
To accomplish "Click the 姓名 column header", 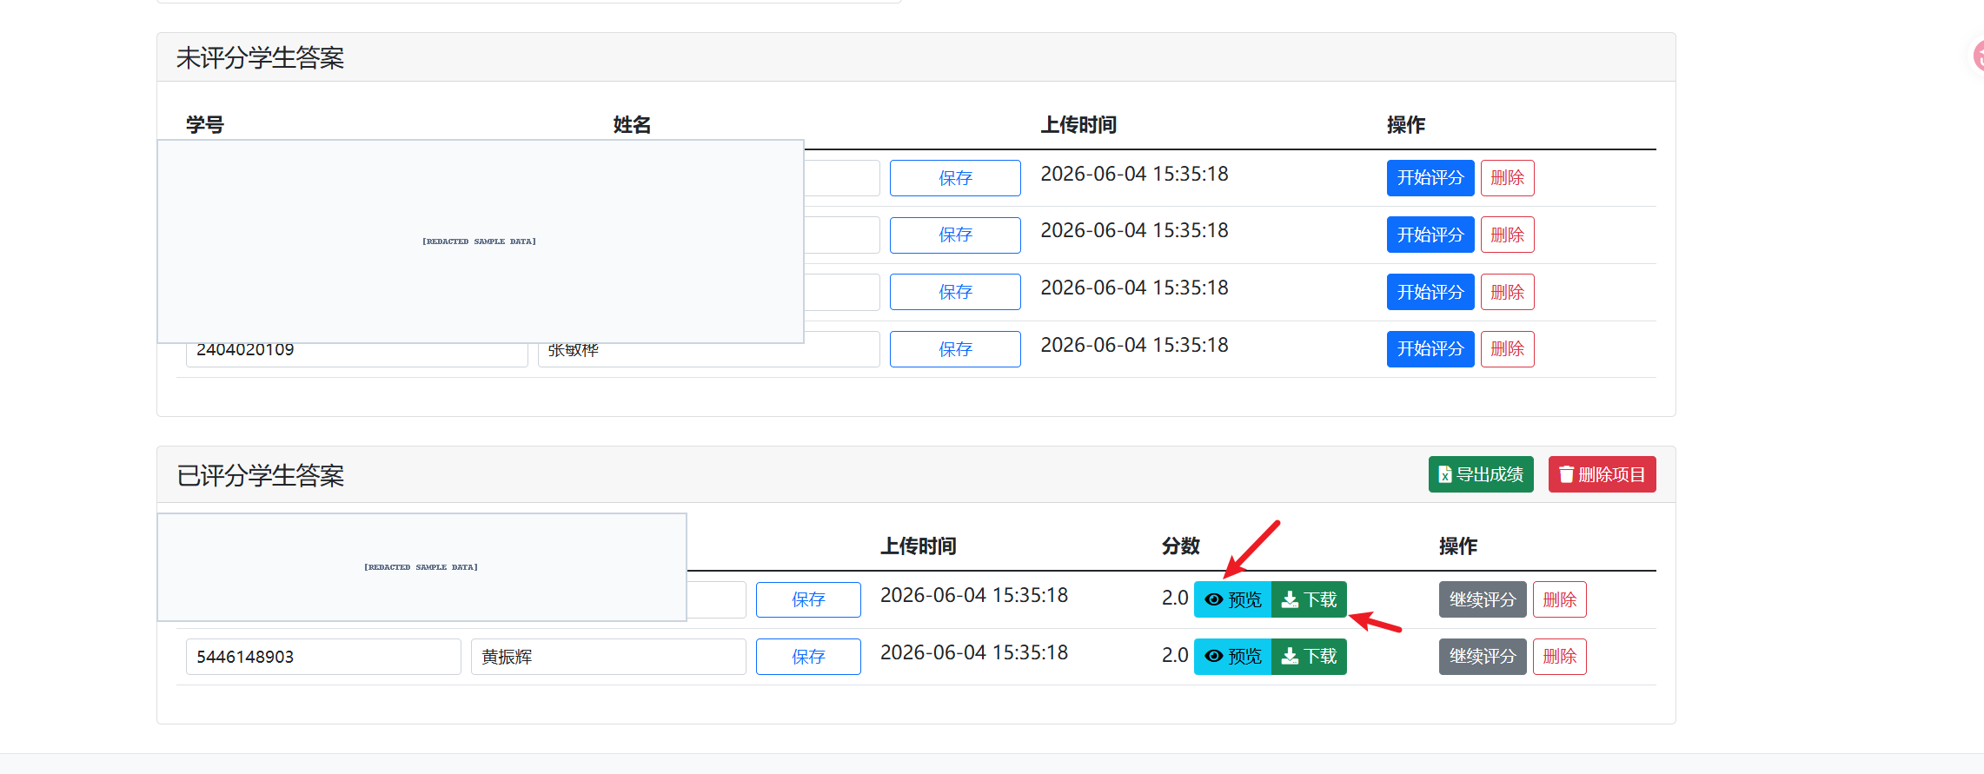I will [632, 125].
